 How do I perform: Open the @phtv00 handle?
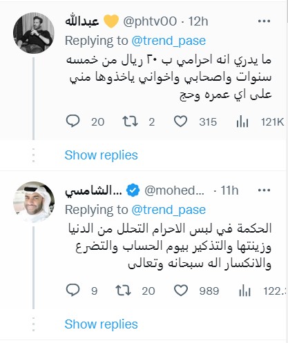pyautogui.click(x=150, y=21)
